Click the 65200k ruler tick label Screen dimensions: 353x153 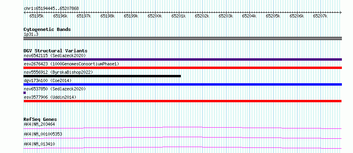point(155,16)
